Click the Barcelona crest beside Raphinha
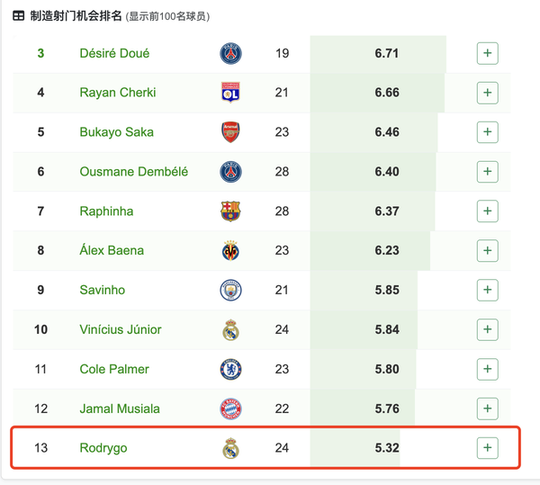The height and width of the screenshot is (485, 540). [230, 211]
